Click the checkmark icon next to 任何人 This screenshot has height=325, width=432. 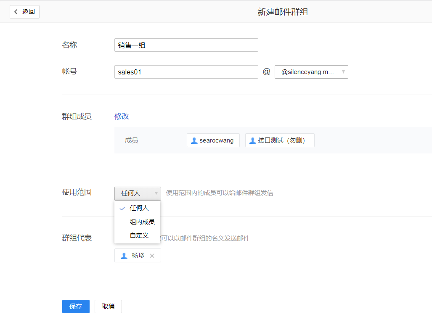coord(122,208)
